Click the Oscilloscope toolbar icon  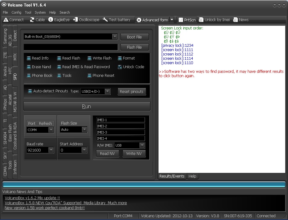click(x=75, y=20)
